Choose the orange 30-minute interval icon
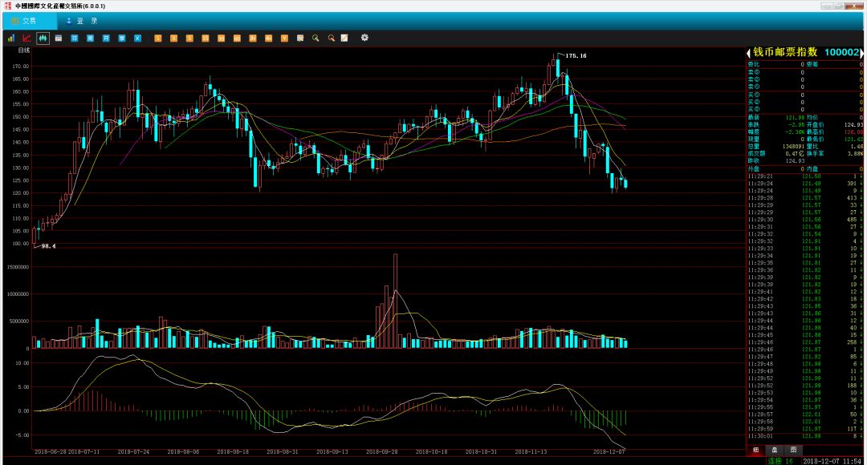 click(x=222, y=38)
